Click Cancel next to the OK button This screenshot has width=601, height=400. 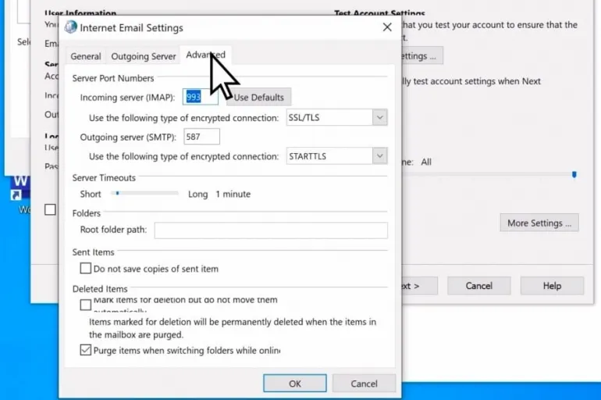pos(364,384)
